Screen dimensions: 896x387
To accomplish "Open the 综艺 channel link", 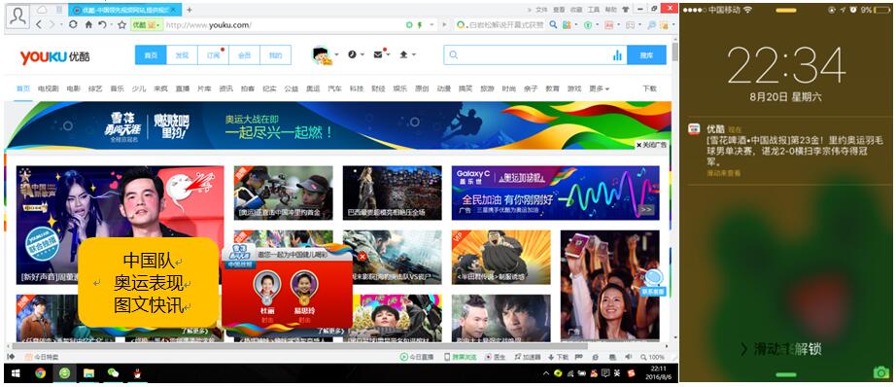I will 95,88.
